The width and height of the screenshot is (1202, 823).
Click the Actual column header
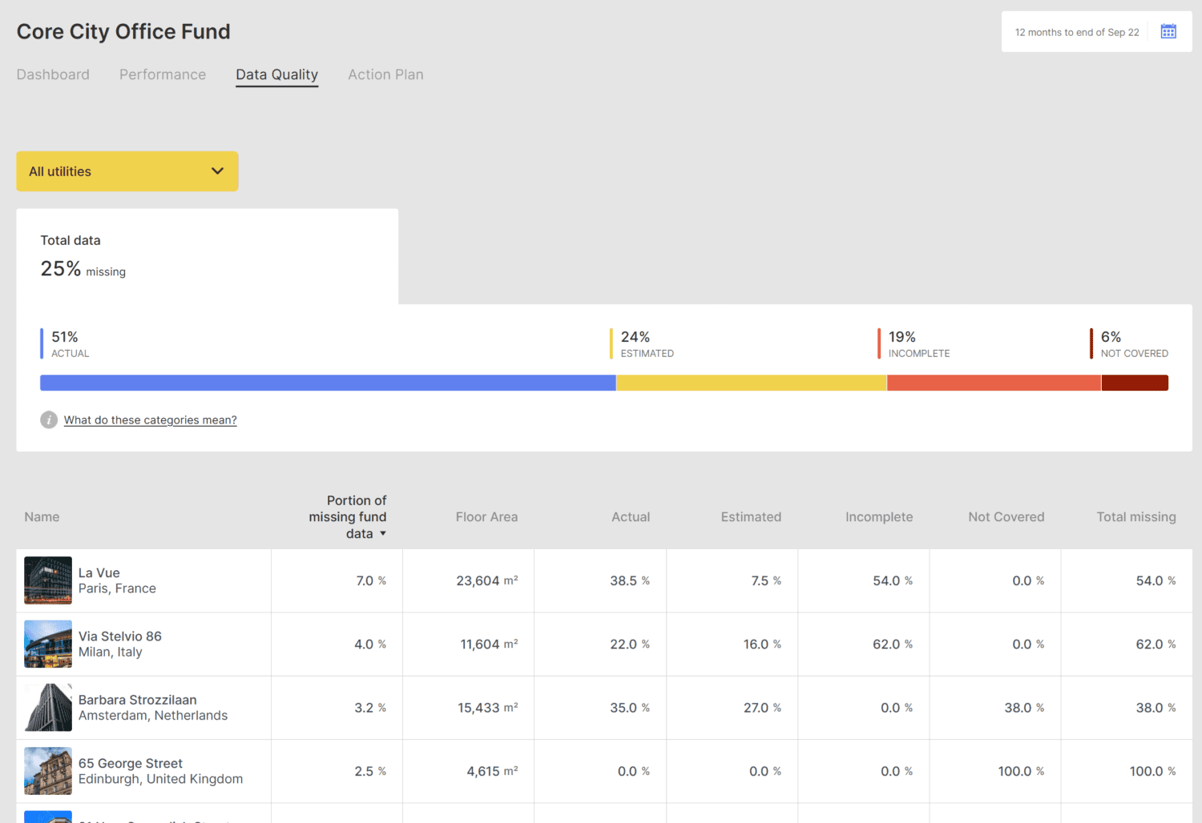click(x=631, y=517)
